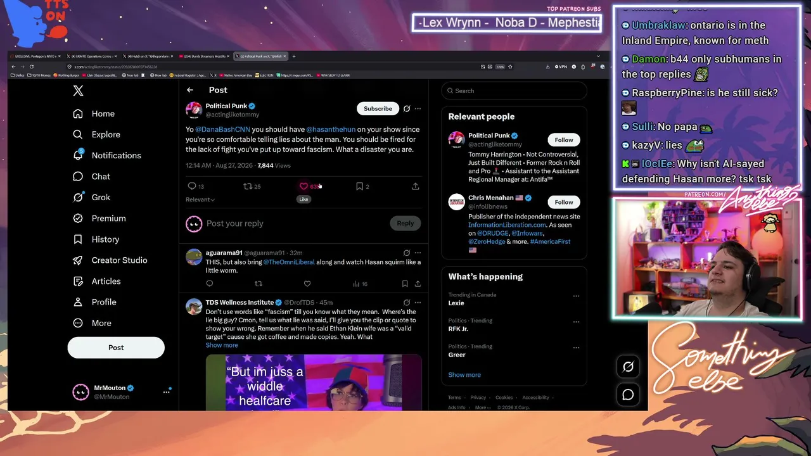
Task: Follow Political Punk in Relevant people
Action: click(x=564, y=140)
